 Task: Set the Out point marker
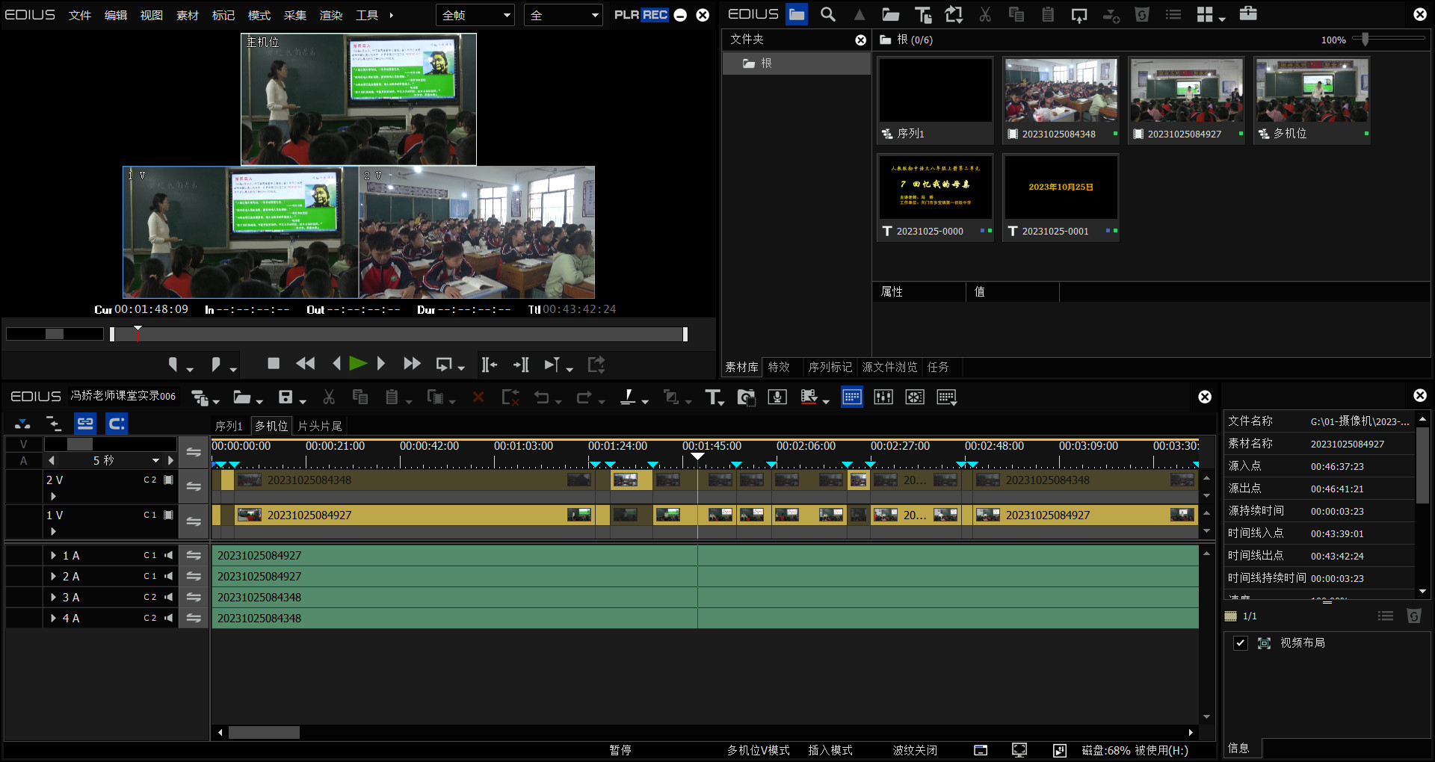click(x=216, y=364)
